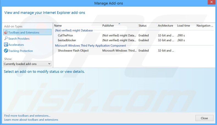This screenshot has width=217, height=125.
Task: Click the Enabled status of bestadblocker
Action: point(143,40)
